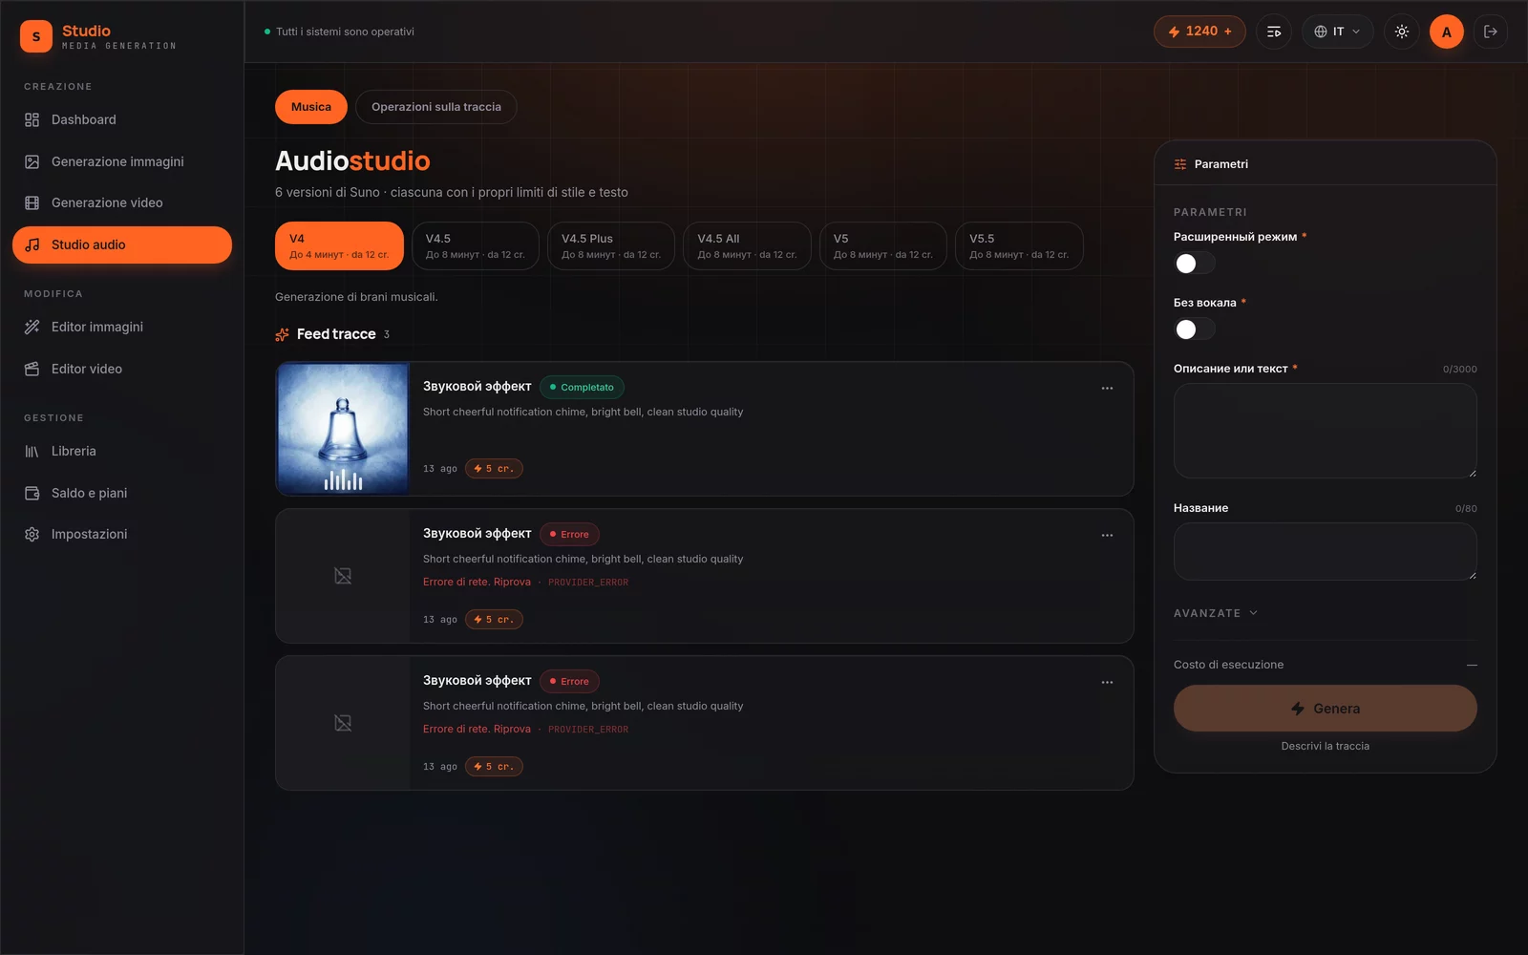Select the V4 model version
This screenshot has height=955, width=1528.
(x=339, y=245)
